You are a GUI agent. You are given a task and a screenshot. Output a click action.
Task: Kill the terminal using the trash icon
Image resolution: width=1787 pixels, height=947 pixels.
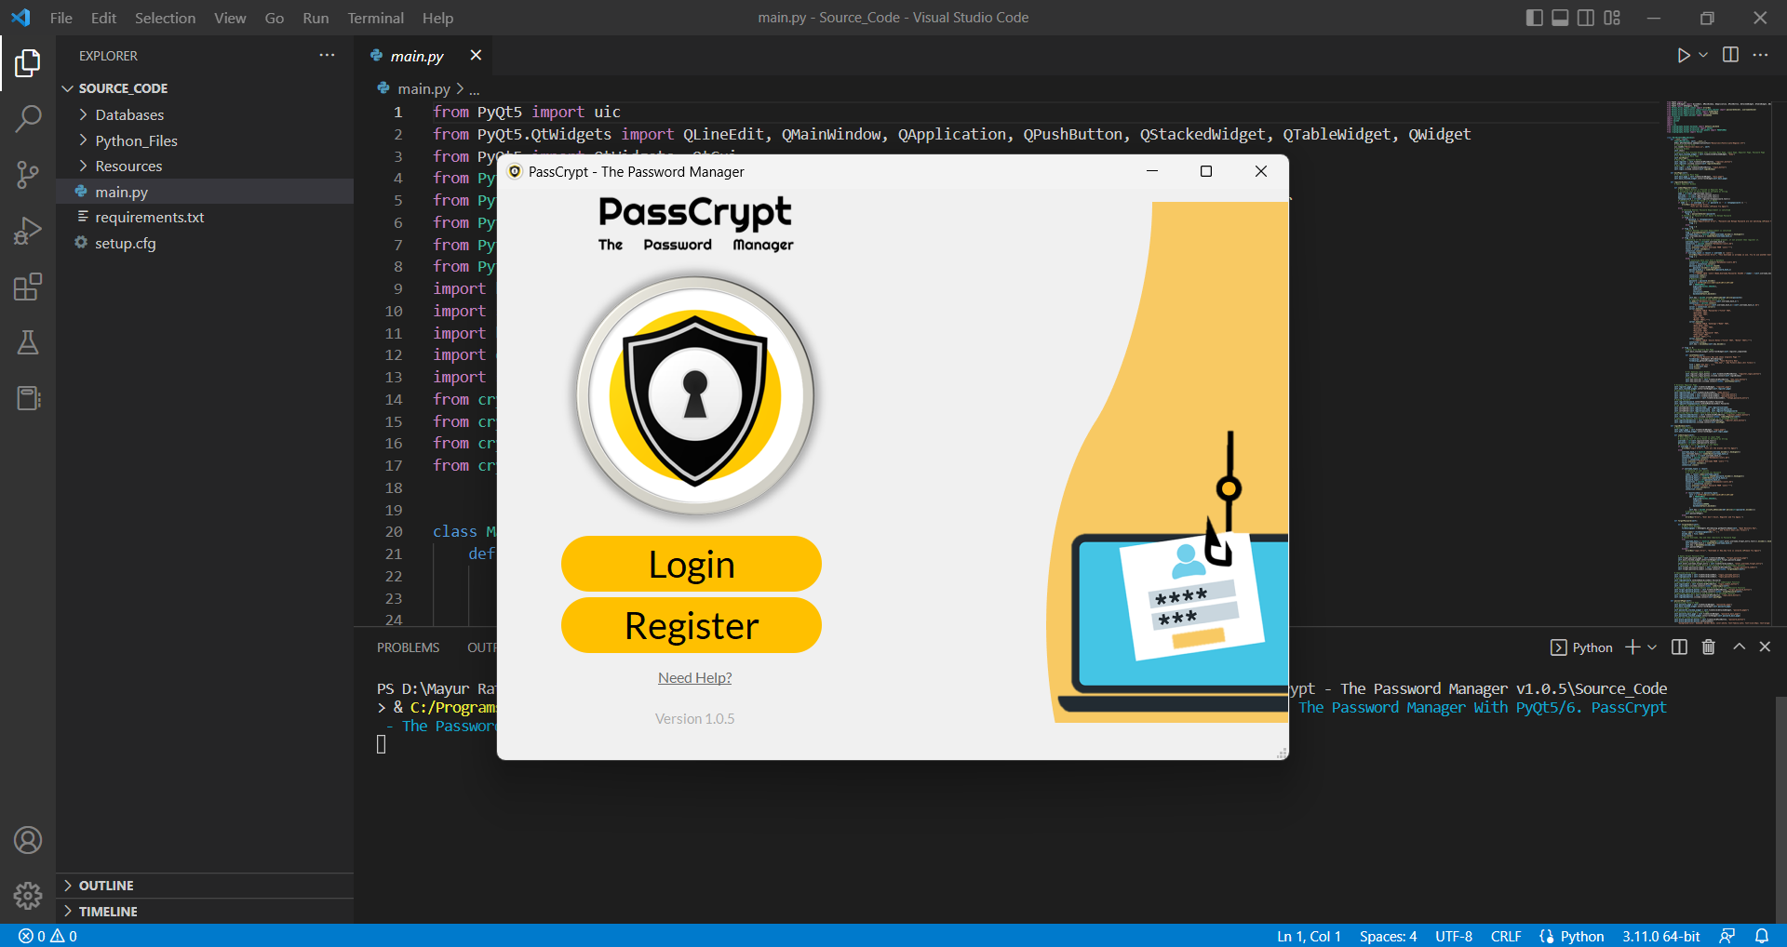1708,647
